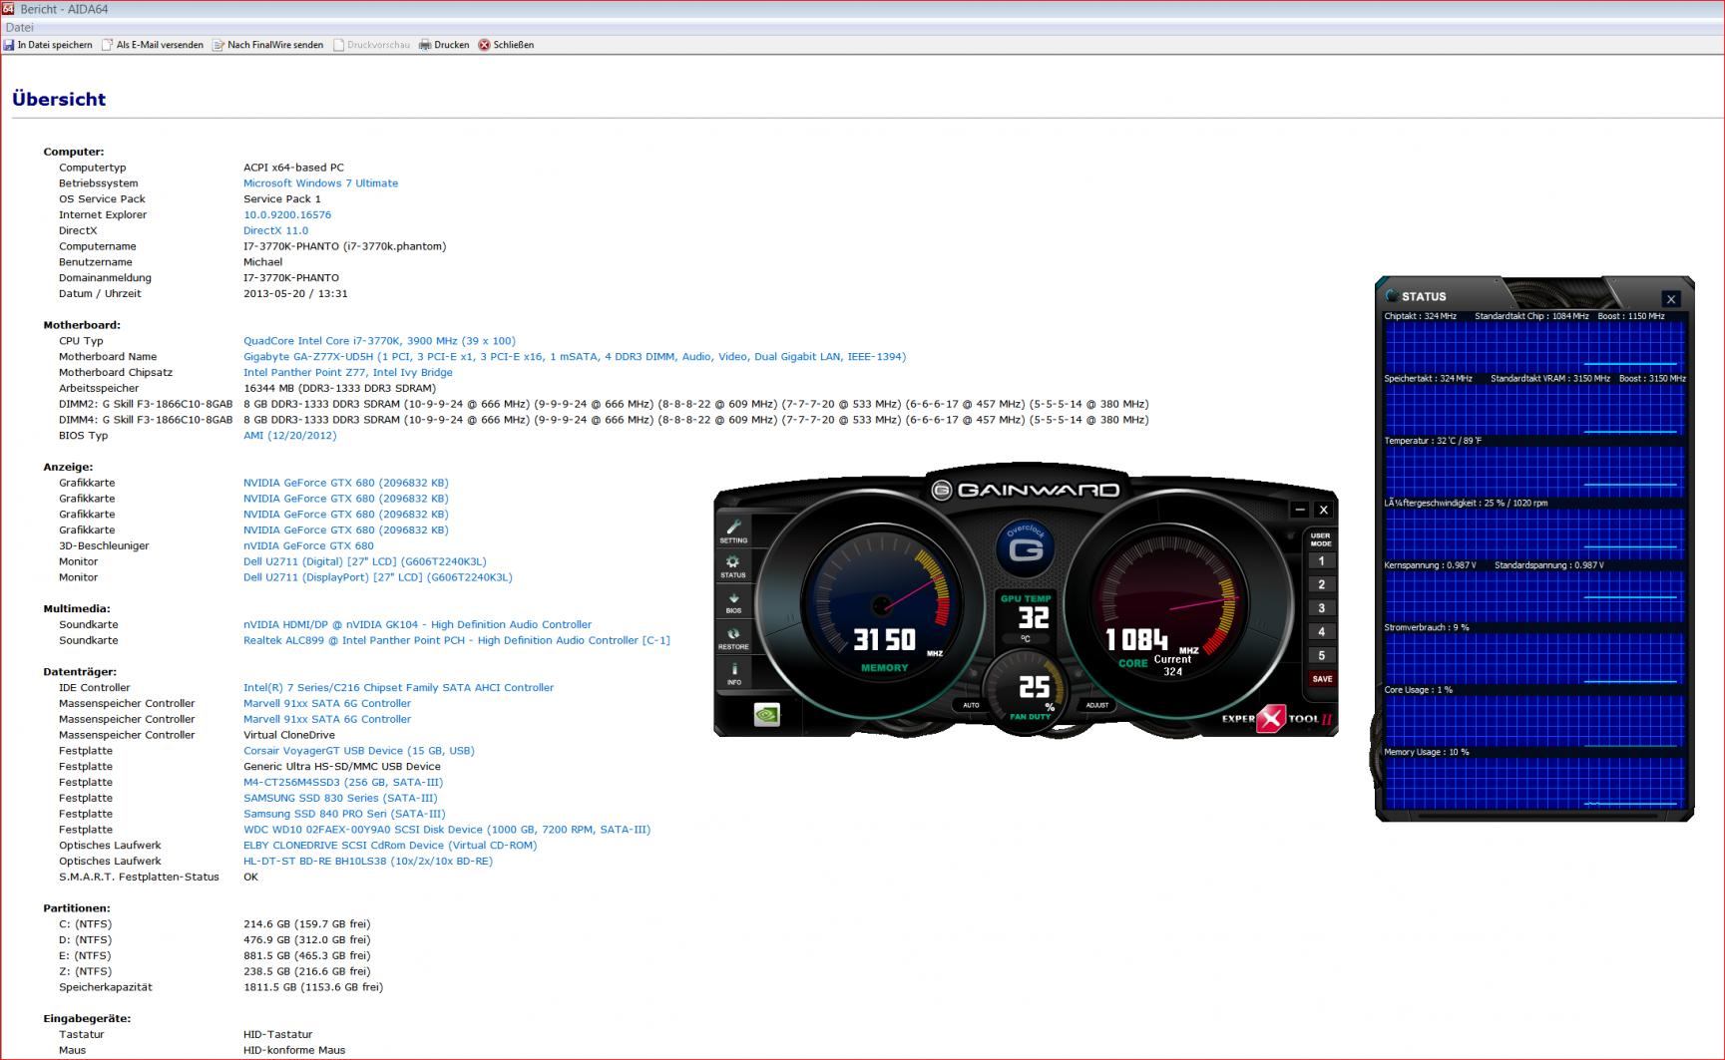Open nVIDIA HDMI/DP audio controller link
The height and width of the screenshot is (1060, 1725).
[x=417, y=625]
